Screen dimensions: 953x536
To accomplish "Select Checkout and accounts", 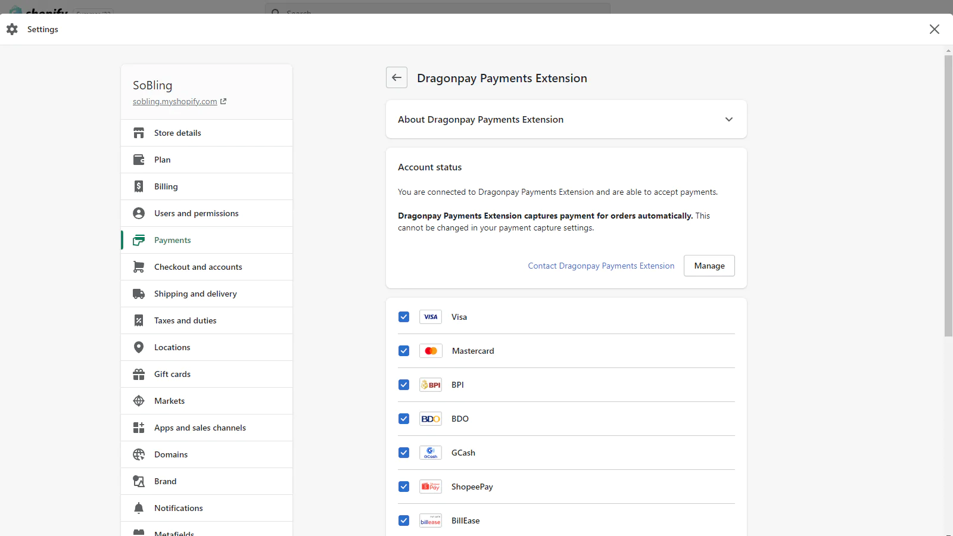I will click(207, 267).
